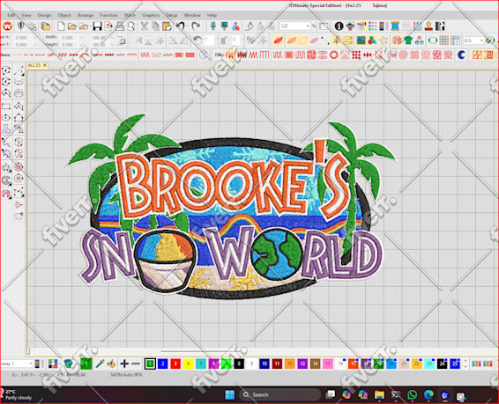Expand the undo history arrow
This screenshot has width=499, height=404.
click(188, 26)
